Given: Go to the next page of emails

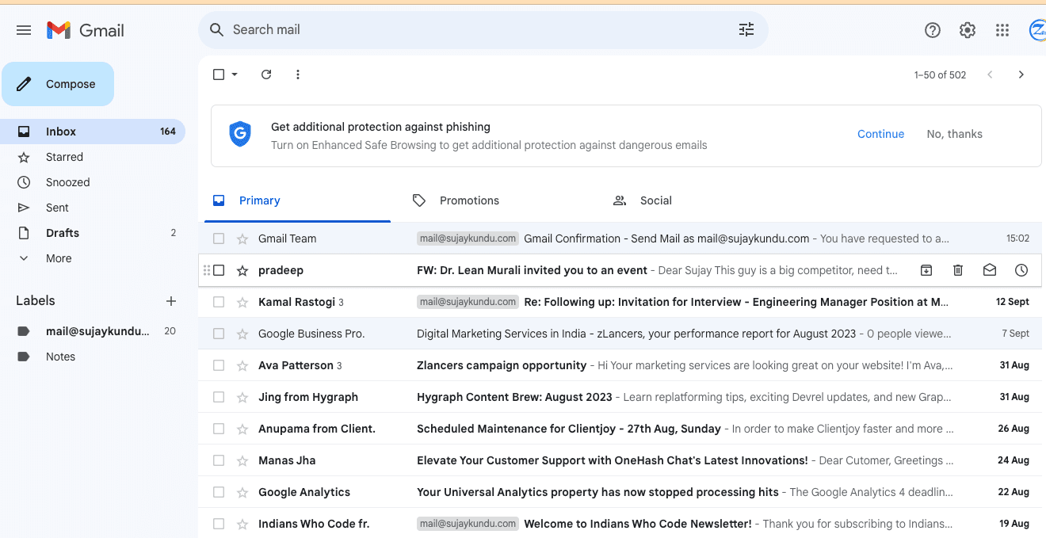Looking at the screenshot, I should pyautogui.click(x=1021, y=74).
